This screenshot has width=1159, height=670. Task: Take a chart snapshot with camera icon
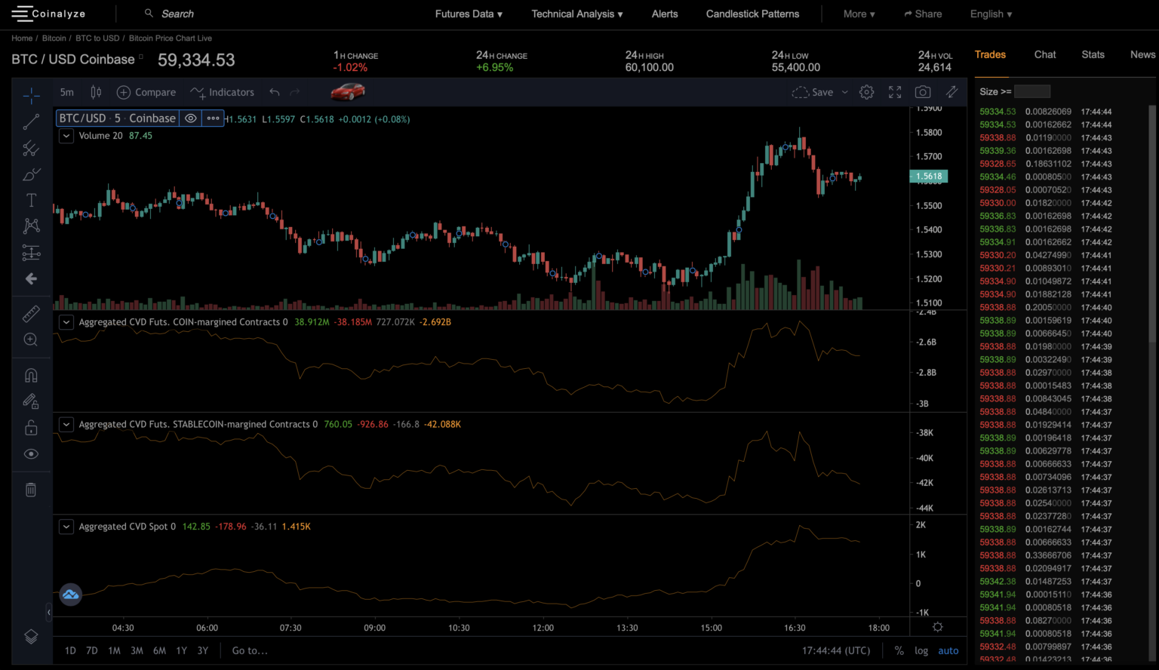click(x=923, y=92)
